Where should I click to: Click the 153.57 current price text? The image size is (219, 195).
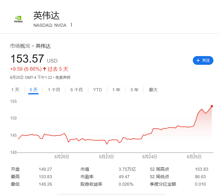[27, 59]
